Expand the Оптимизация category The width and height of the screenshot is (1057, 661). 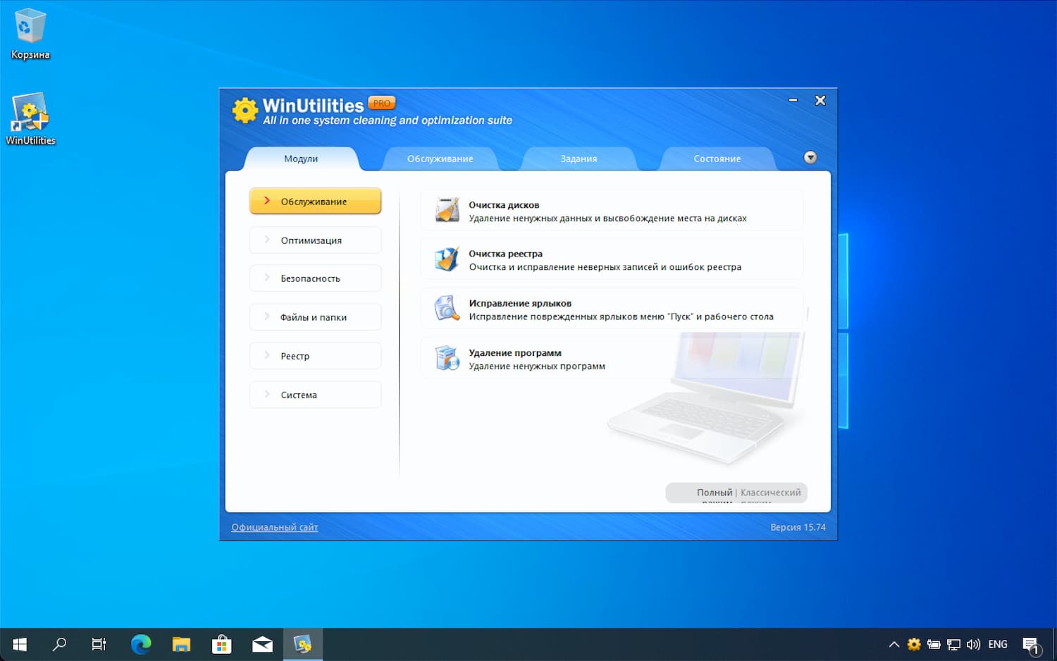[x=315, y=240]
